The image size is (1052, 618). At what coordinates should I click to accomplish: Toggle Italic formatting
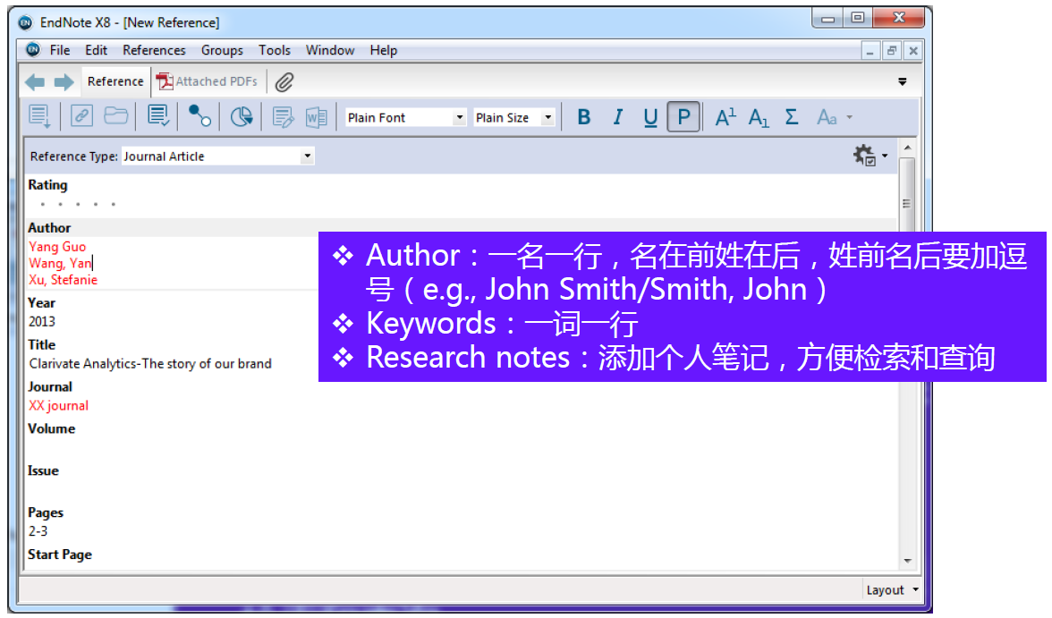click(618, 117)
